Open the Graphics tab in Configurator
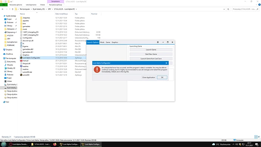 click(x=115, y=42)
